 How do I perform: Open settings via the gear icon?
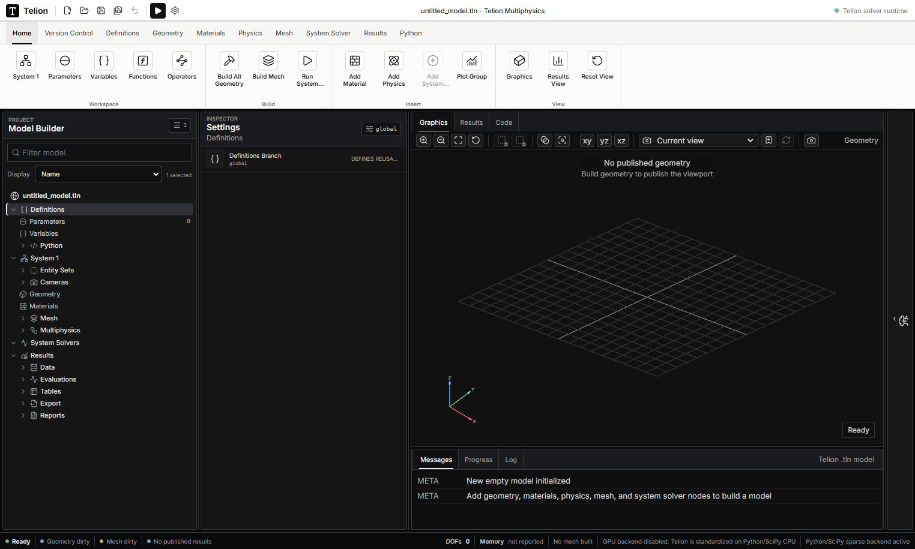pos(175,11)
